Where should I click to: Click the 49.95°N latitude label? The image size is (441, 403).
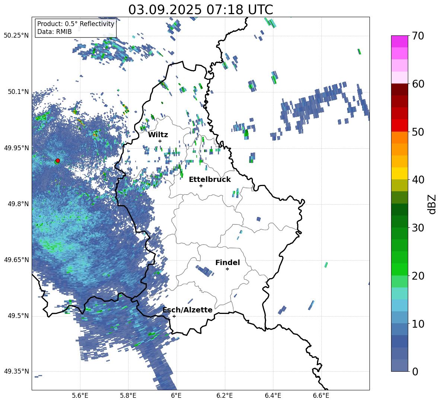[16, 148]
